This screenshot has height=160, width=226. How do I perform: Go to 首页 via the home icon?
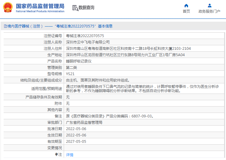186,6
